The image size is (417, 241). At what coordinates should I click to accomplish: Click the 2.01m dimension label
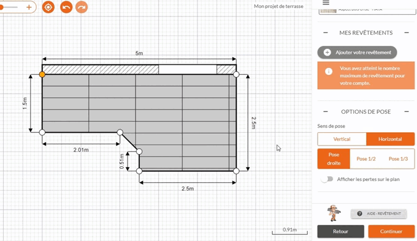[81, 150]
